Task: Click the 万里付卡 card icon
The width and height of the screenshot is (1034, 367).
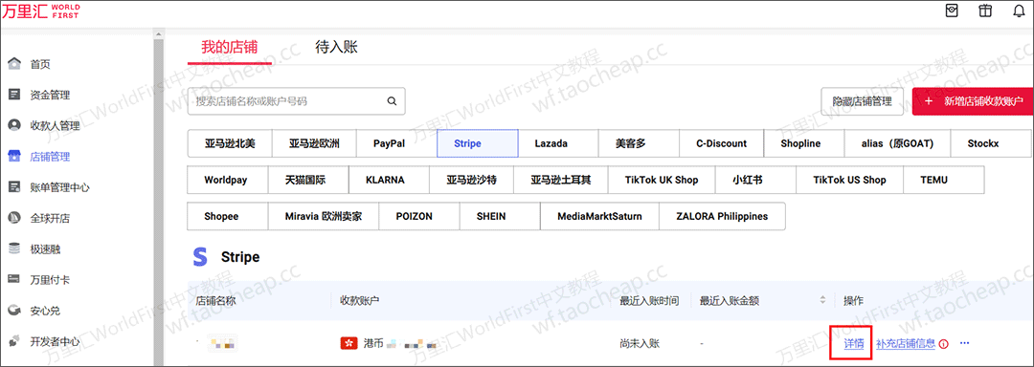Action: pyautogui.click(x=13, y=279)
